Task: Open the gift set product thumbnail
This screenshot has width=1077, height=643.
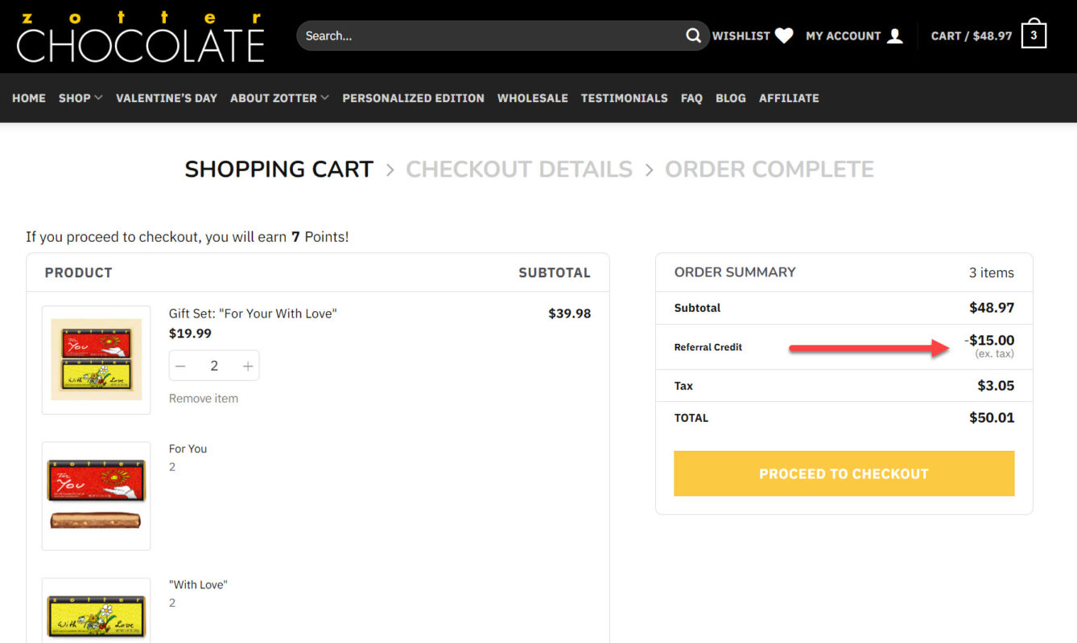Action: [96, 360]
